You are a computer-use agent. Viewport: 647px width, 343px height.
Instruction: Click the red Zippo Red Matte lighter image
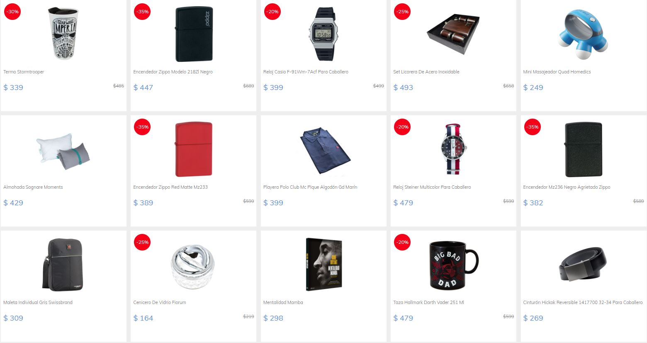point(194,149)
